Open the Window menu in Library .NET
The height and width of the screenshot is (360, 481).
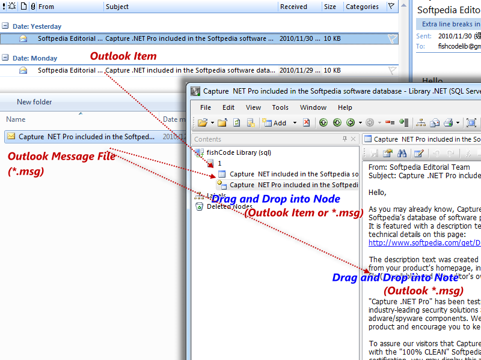click(x=313, y=107)
